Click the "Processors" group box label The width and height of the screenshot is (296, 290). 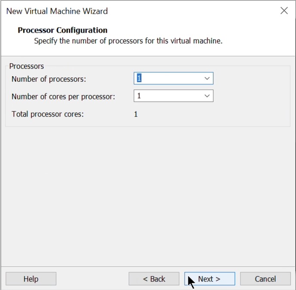[x=27, y=66]
